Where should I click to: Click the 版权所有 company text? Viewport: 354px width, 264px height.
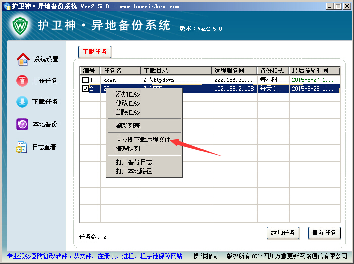[x=287, y=256]
